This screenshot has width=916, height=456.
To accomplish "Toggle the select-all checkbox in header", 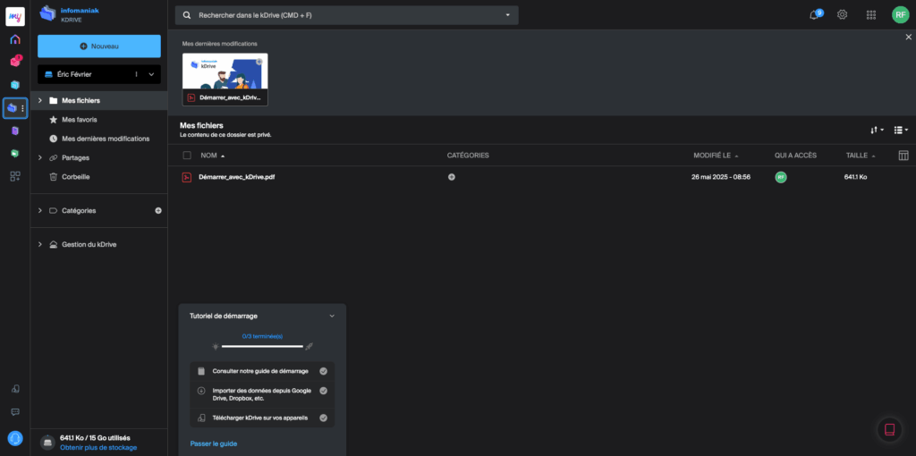I will 187,156.
